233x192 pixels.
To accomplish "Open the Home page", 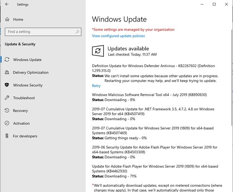I will (18, 19).
